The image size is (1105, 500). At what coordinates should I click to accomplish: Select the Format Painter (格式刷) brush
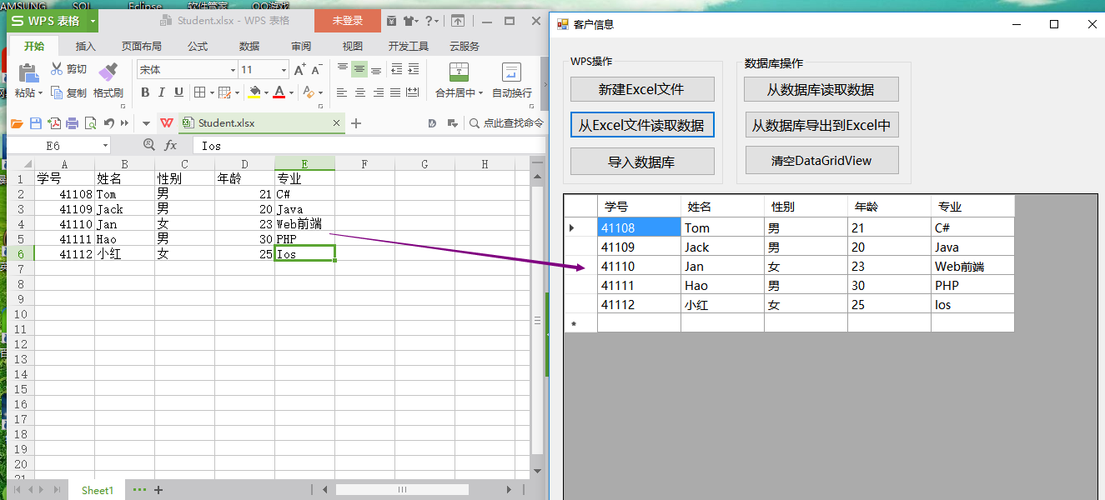[x=108, y=73]
